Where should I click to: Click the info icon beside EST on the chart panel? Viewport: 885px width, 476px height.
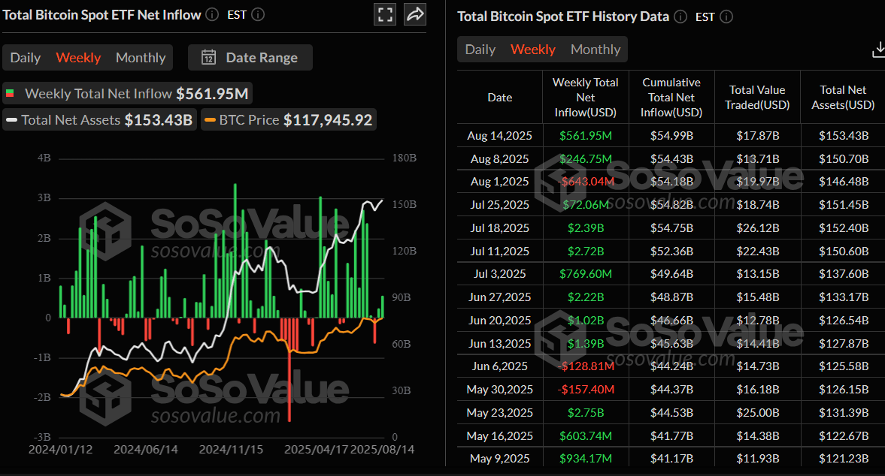coord(257,14)
